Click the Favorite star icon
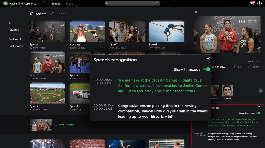This screenshot has height=148, width=265. click(213, 66)
